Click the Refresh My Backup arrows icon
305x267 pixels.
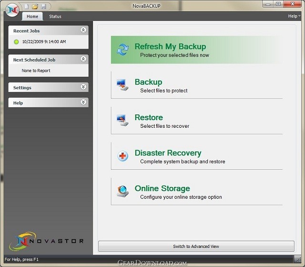(123, 50)
